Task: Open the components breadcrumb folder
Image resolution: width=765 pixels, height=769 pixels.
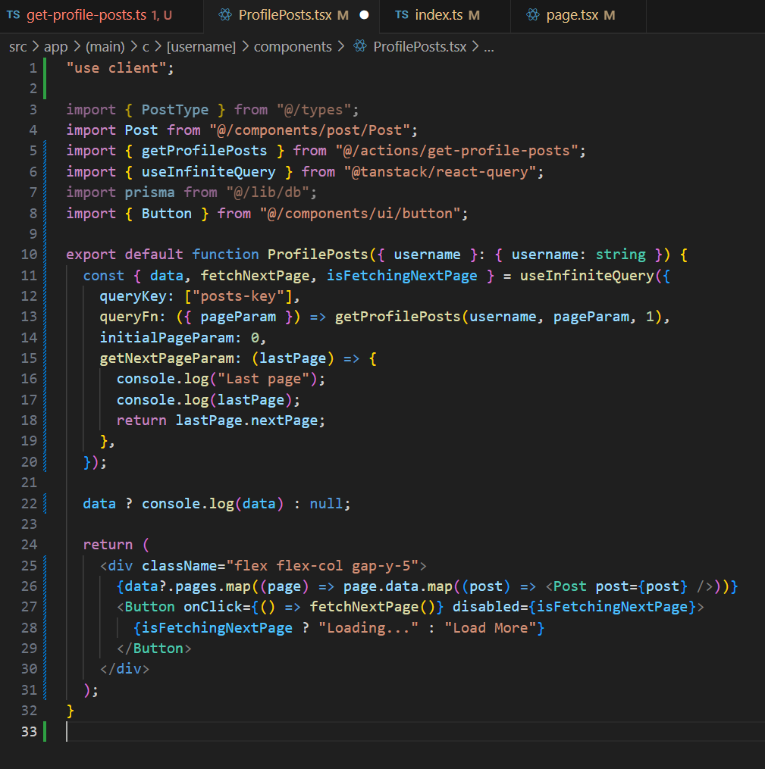Action: click(293, 46)
